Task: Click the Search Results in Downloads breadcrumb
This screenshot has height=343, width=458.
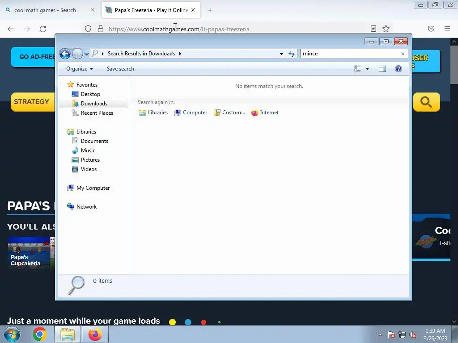Action: (x=141, y=54)
